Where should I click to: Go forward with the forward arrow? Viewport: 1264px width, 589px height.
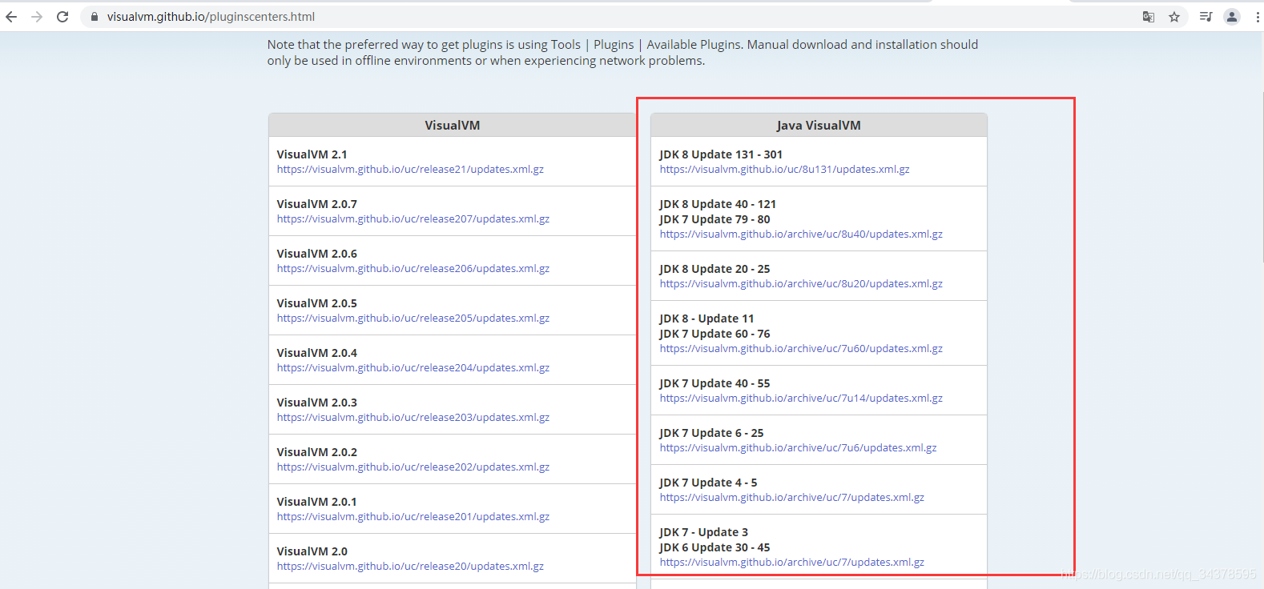point(37,17)
